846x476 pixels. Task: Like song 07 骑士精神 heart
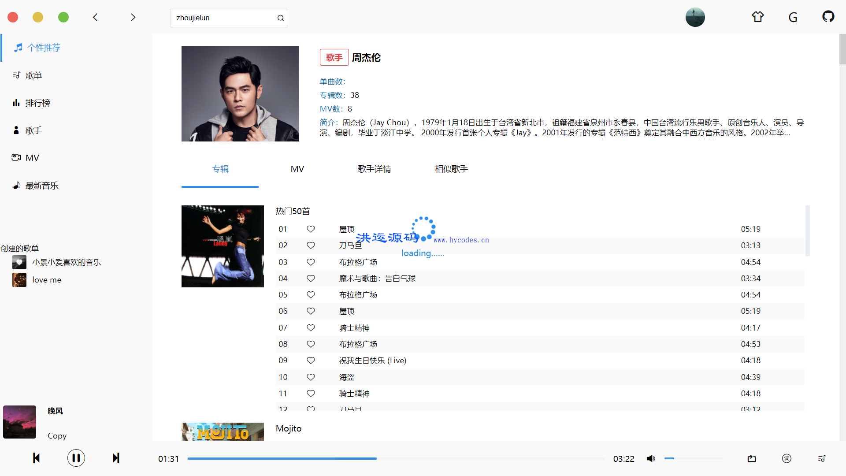(311, 328)
